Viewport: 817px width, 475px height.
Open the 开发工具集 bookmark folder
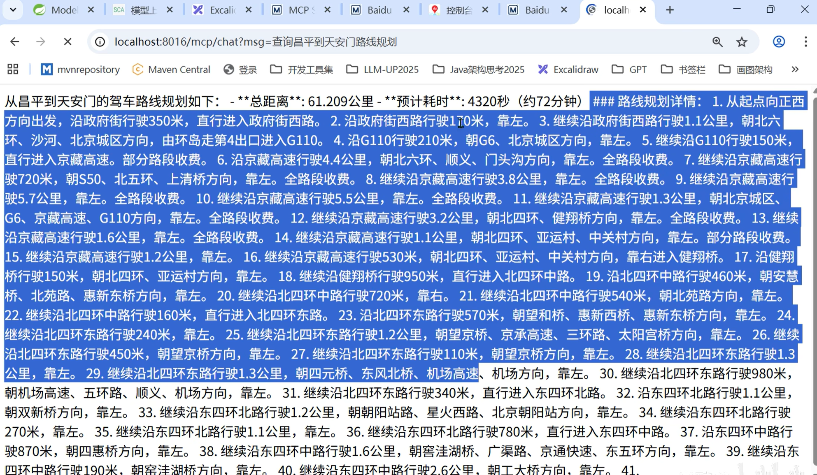302,70
